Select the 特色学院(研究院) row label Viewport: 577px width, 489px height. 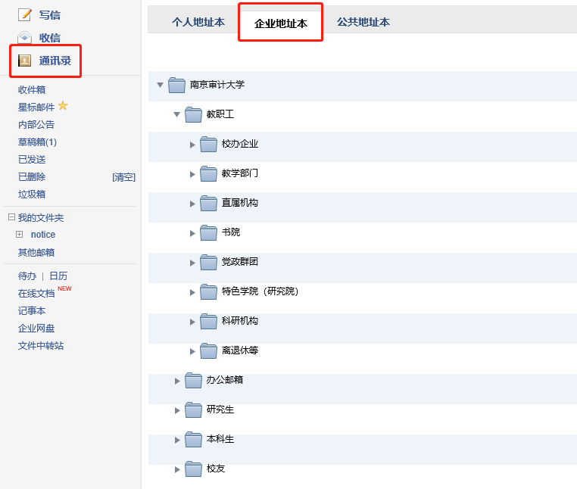coord(260,291)
